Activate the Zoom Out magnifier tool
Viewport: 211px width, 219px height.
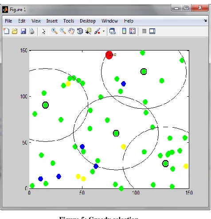63,31
